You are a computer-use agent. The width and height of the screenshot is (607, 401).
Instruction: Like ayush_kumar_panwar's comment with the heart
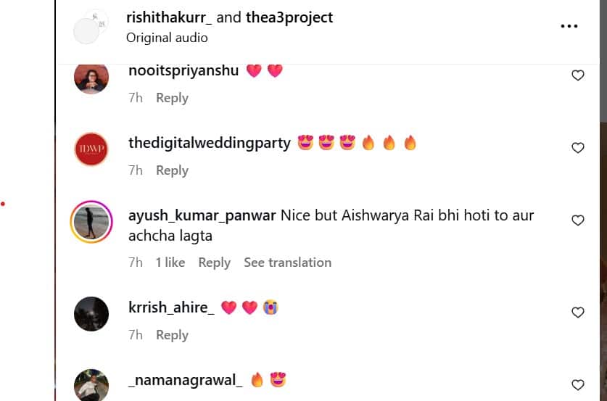click(577, 220)
